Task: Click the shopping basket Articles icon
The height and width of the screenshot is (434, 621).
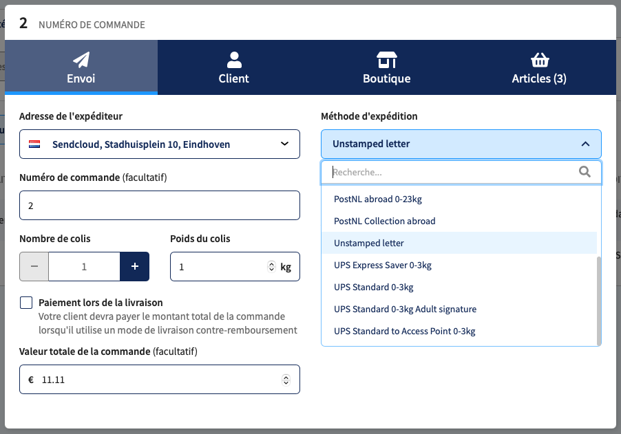Action: coord(539,60)
